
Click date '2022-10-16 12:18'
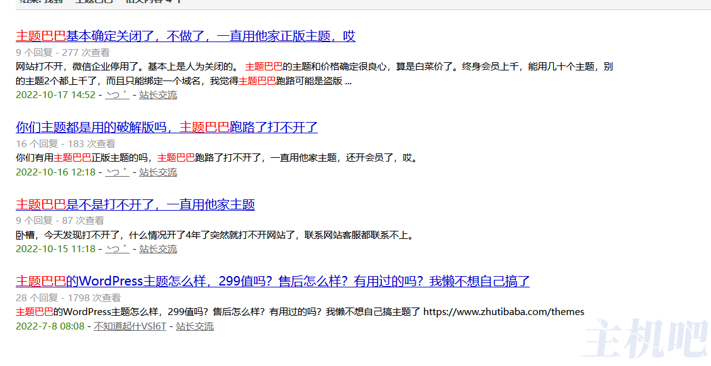[56, 172]
